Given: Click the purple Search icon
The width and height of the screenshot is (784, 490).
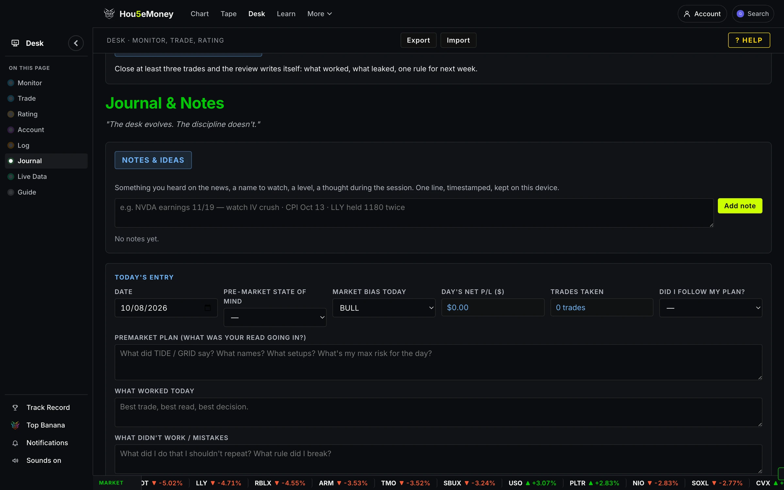Looking at the screenshot, I should [741, 14].
